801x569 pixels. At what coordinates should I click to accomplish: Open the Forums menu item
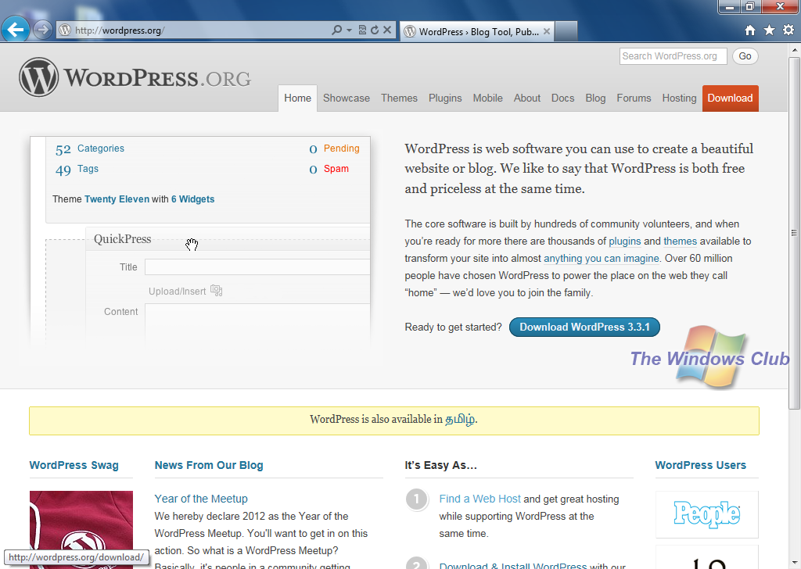click(634, 98)
